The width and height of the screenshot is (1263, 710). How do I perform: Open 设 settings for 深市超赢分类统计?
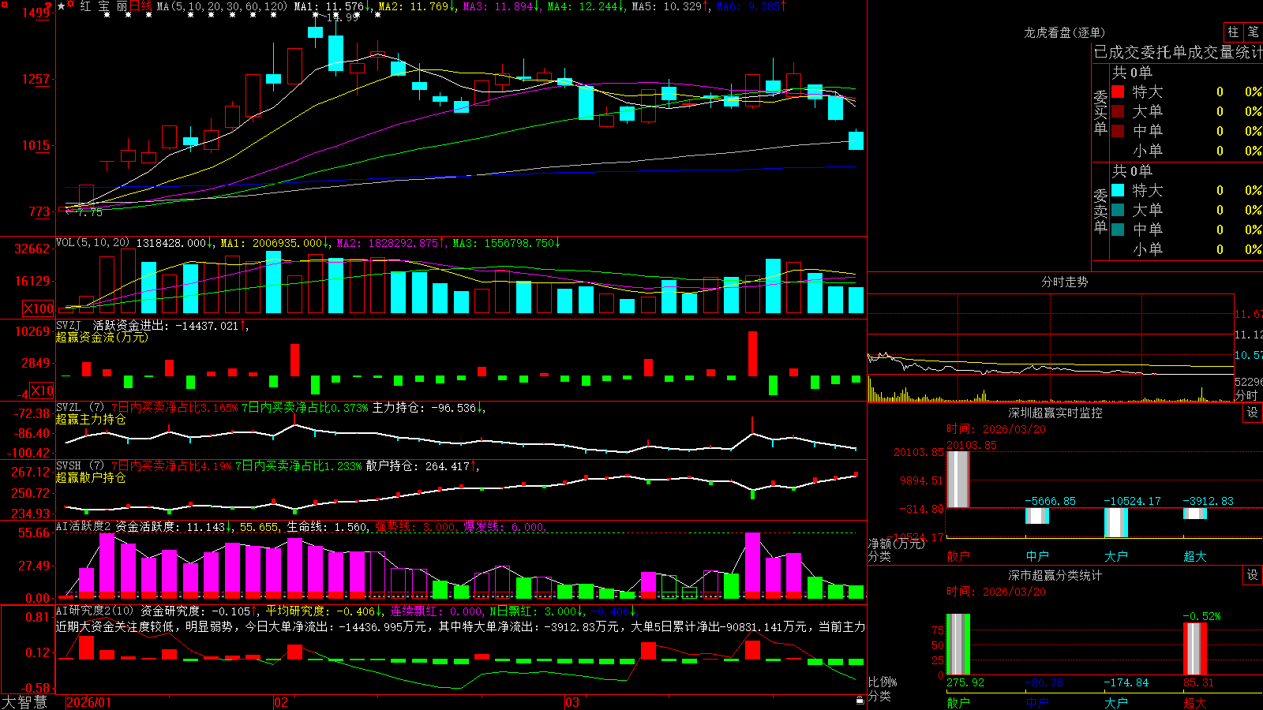(1253, 575)
